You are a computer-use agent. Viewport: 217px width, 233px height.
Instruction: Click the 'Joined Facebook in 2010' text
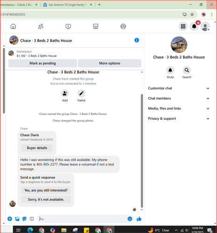[x=36, y=139]
